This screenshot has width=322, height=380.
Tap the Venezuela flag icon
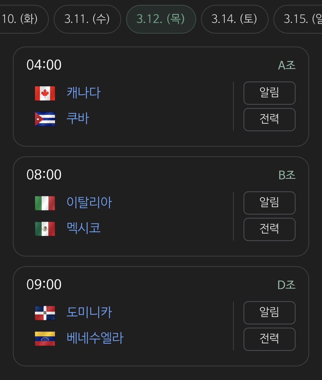tap(45, 339)
